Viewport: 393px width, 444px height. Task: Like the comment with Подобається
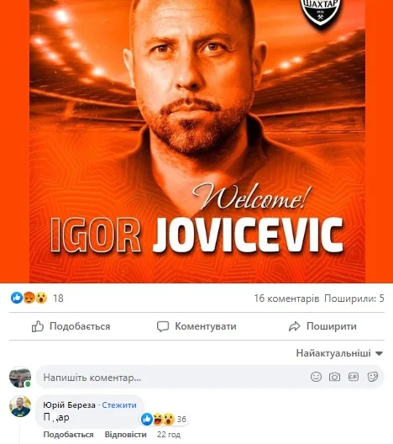pos(68,435)
